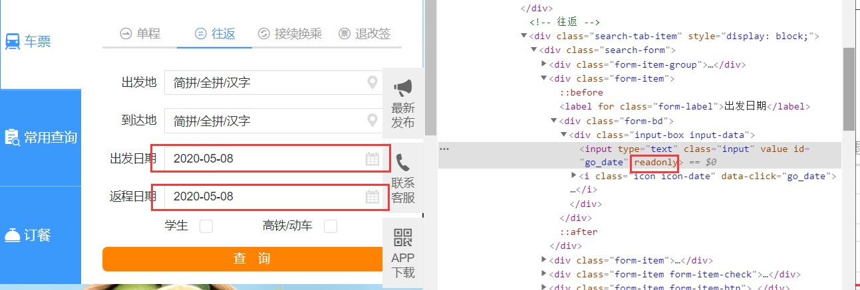Click the location pin icon in 到达地 field

pyautogui.click(x=372, y=121)
